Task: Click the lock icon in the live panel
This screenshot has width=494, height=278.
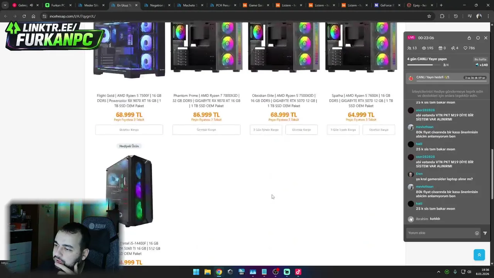Action: 469,38
